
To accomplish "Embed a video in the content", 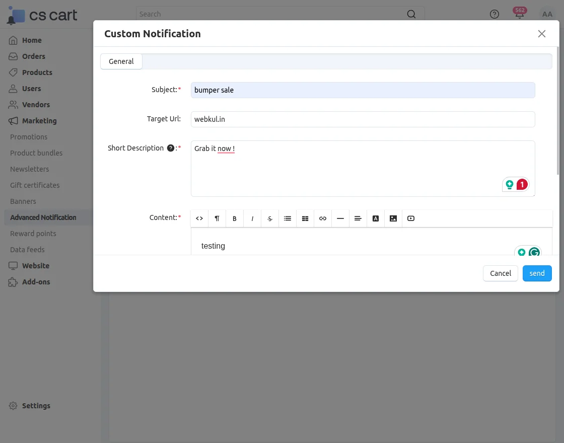I will click(410, 218).
